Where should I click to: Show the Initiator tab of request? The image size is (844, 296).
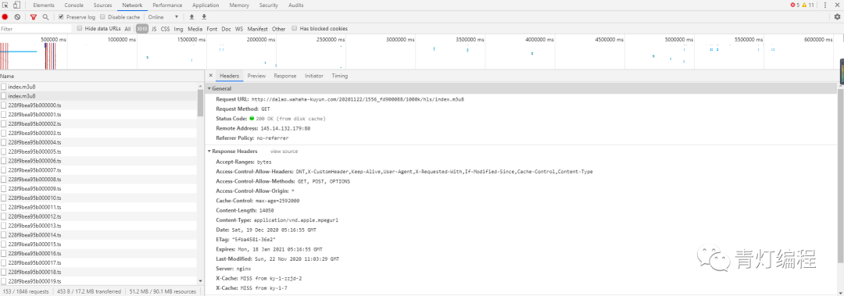(x=314, y=76)
